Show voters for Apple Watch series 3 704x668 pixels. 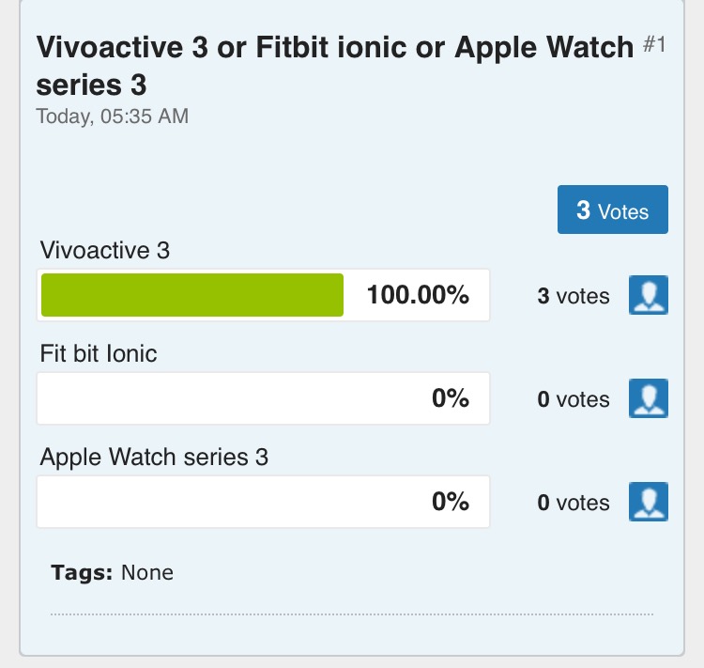point(648,502)
